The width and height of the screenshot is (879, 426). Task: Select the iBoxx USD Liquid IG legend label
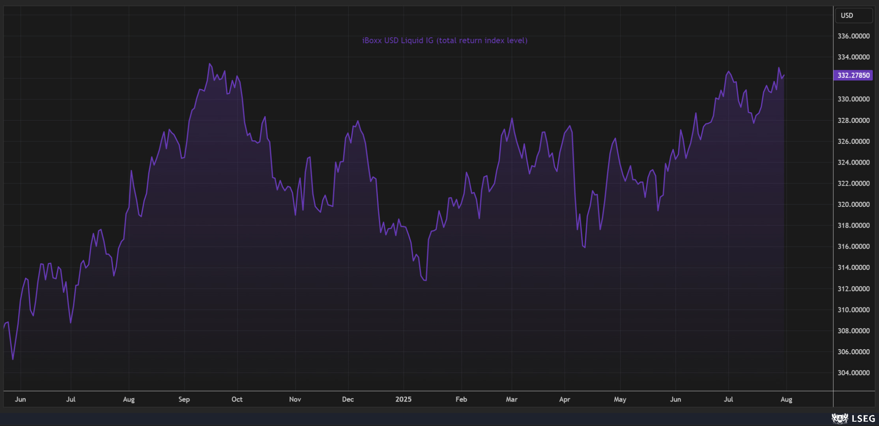(445, 40)
